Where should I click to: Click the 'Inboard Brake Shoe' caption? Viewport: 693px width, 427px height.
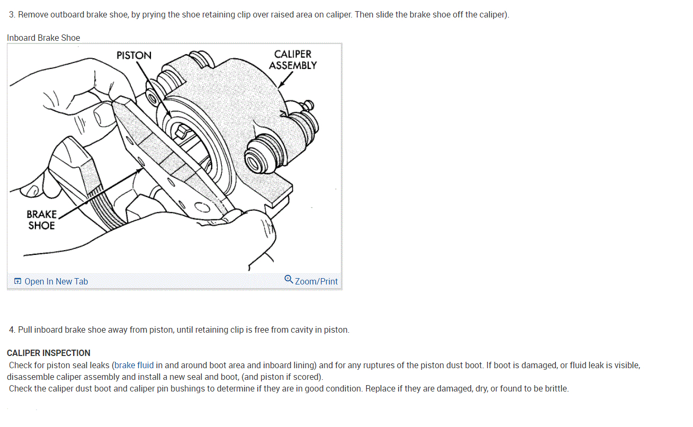[x=43, y=38]
